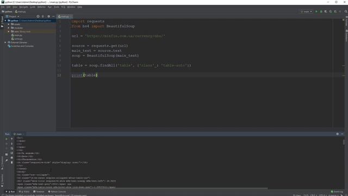Image resolution: width=348 pixels, height=196 pixels.
Task: Open the Code menu
Action: 33,7
